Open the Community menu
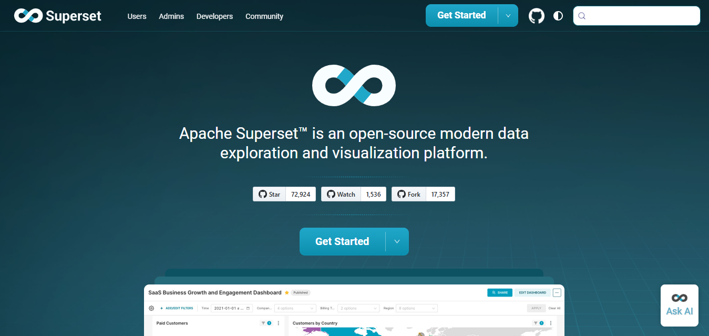709x336 pixels. [x=264, y=16]
